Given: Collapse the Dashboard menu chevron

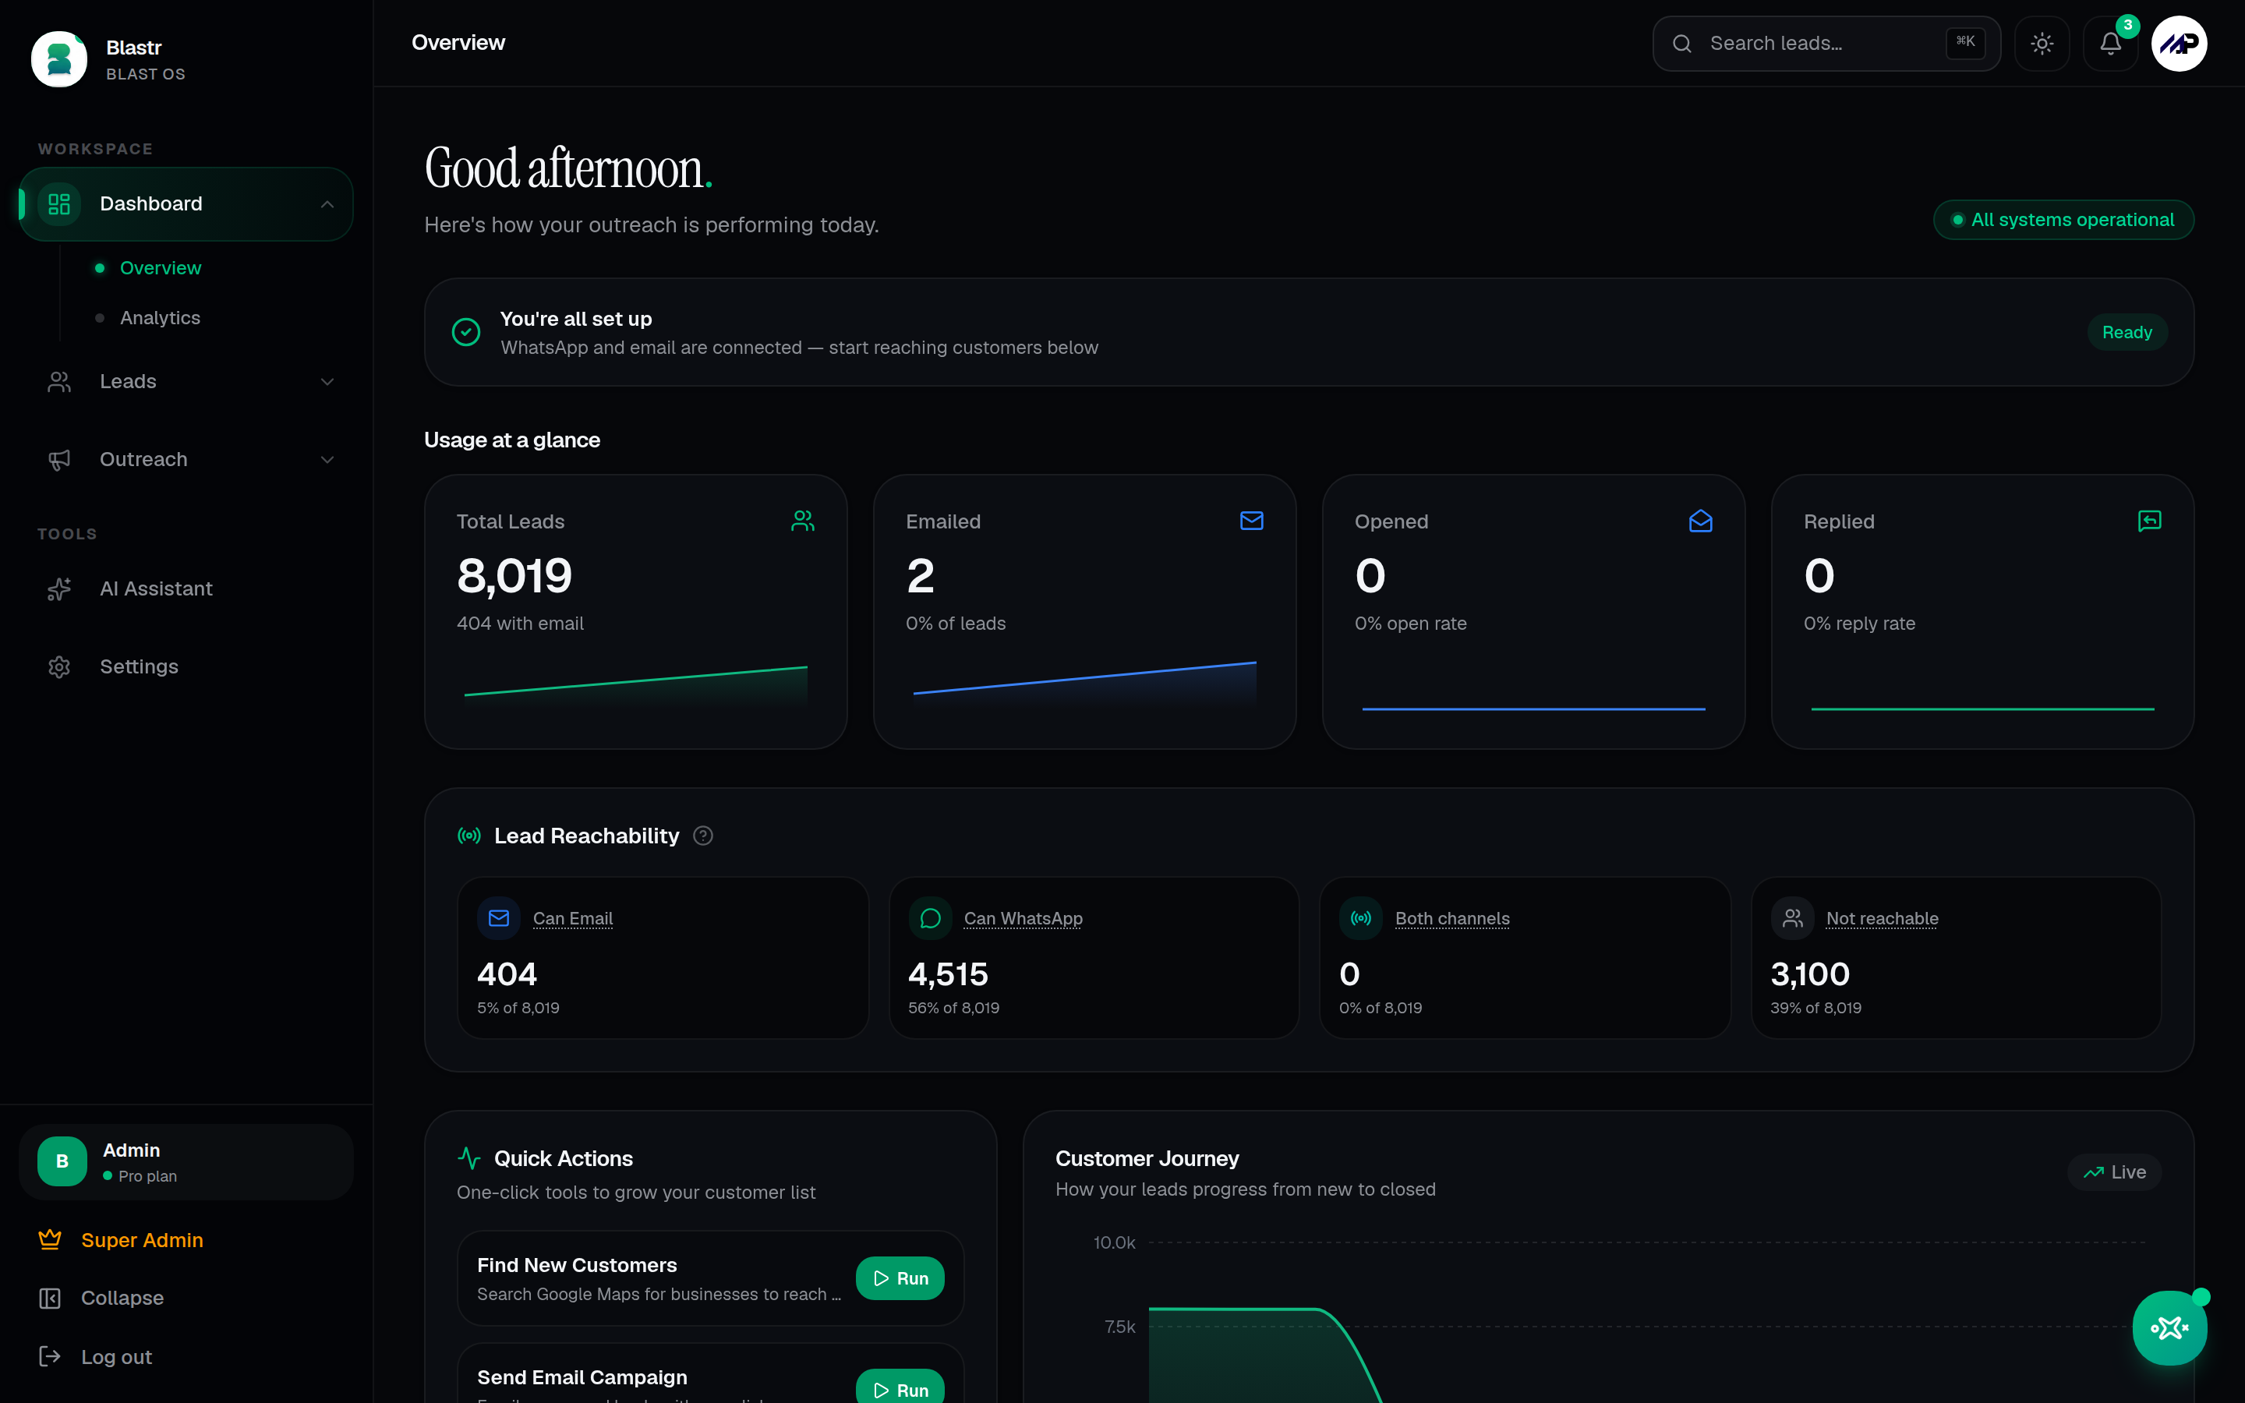Looking at the screenshot, I should click(x=327, y=204).
